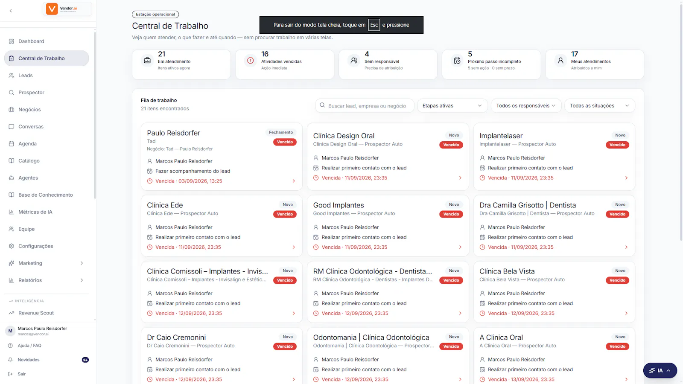Click "Fazer acompanhamento do lead" text
The width and height of the screenshot is (683, 384).
193,171
